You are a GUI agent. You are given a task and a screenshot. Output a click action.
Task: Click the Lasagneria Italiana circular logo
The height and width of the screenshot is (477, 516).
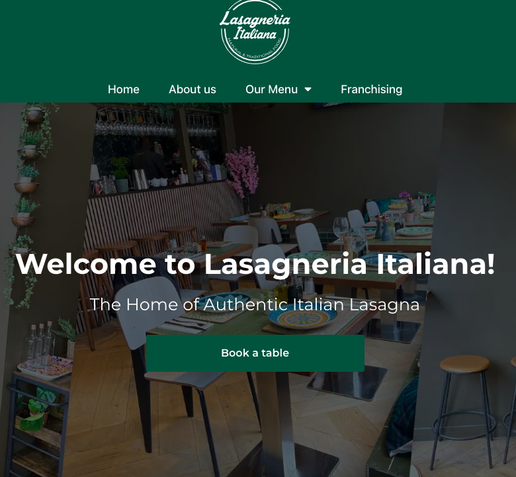(255, 32)
